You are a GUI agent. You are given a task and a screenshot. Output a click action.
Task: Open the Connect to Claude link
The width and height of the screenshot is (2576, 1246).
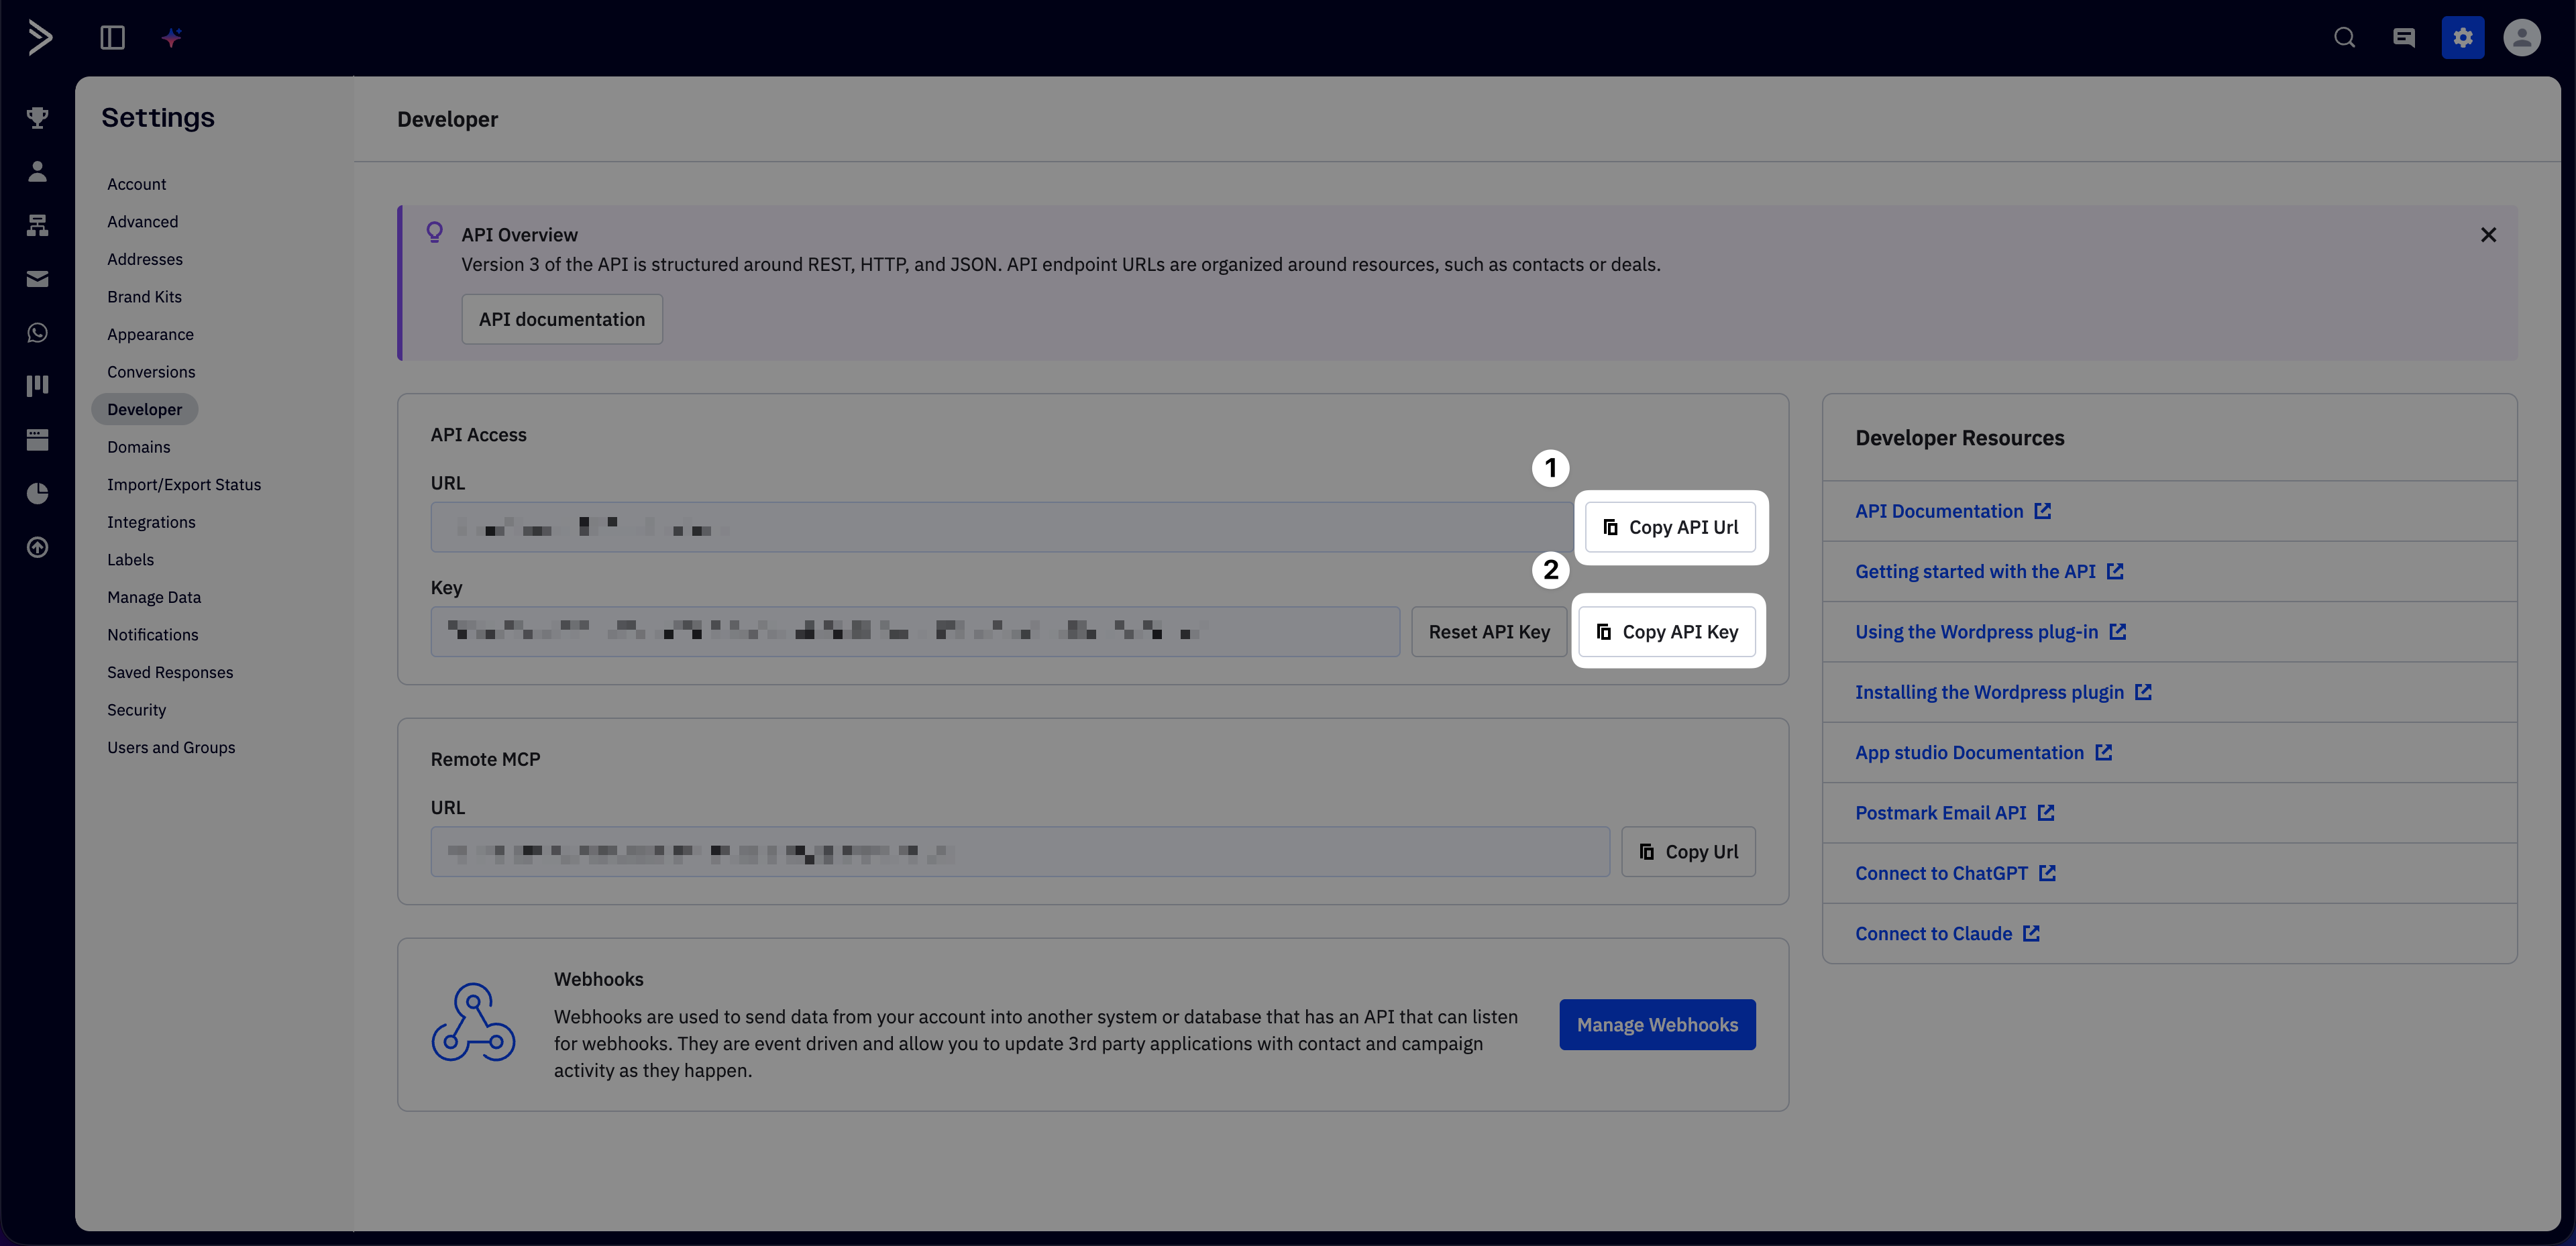[x=1933, y=934]
